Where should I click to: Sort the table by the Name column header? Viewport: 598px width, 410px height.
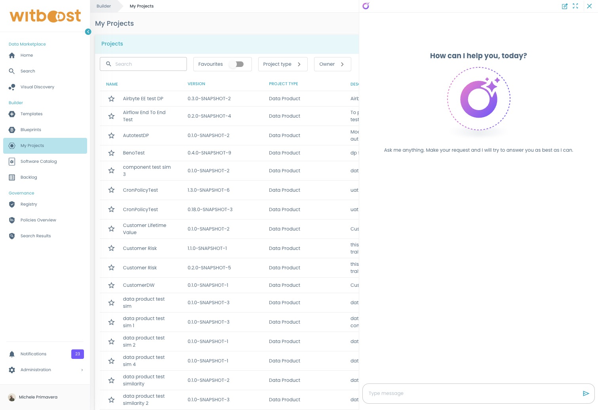(x=112, y=84)
